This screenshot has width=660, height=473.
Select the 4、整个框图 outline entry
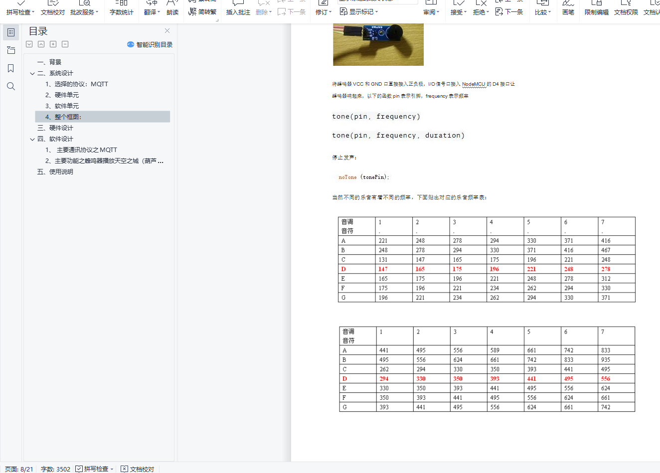click(x=103, y=117)
